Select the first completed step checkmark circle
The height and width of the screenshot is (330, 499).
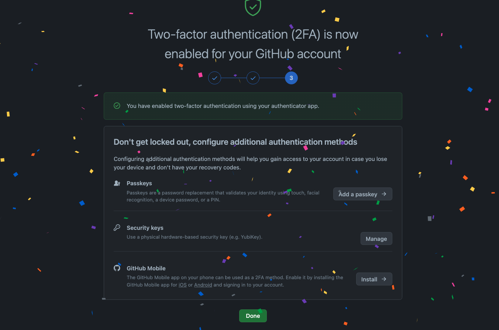point(214,78)
